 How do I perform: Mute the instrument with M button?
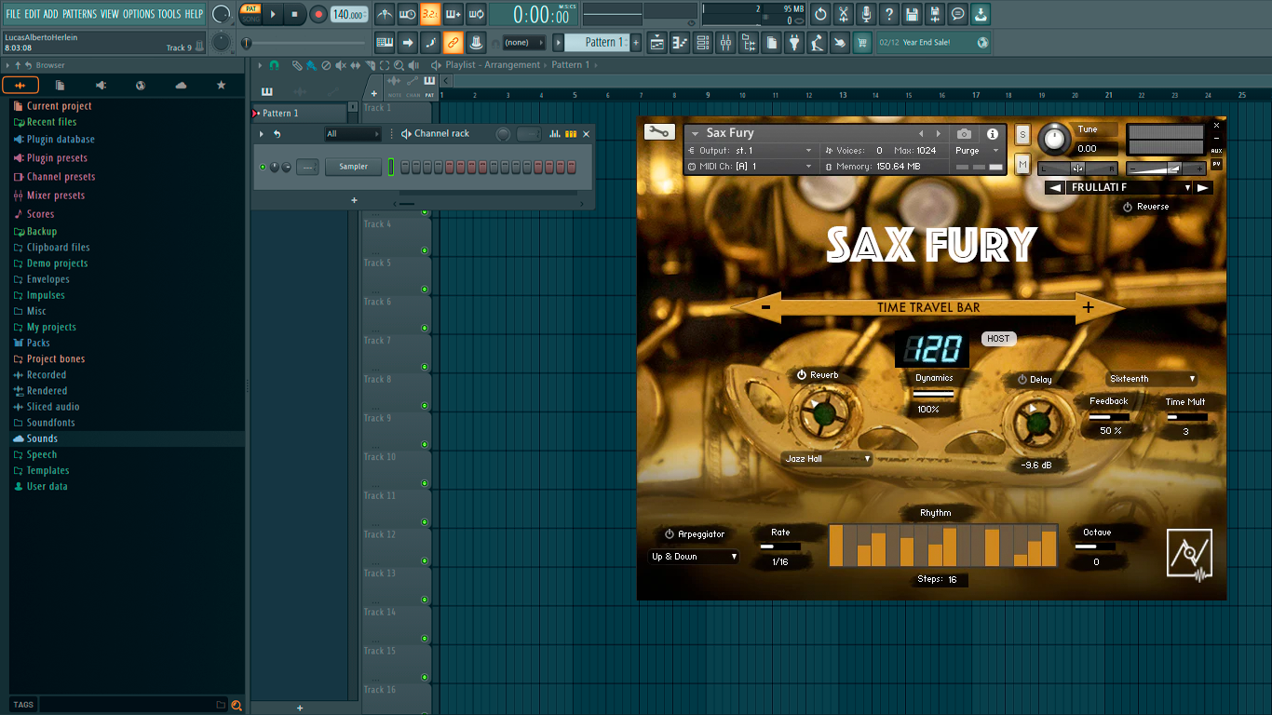pyautogui.click(x=1022, y=165)
